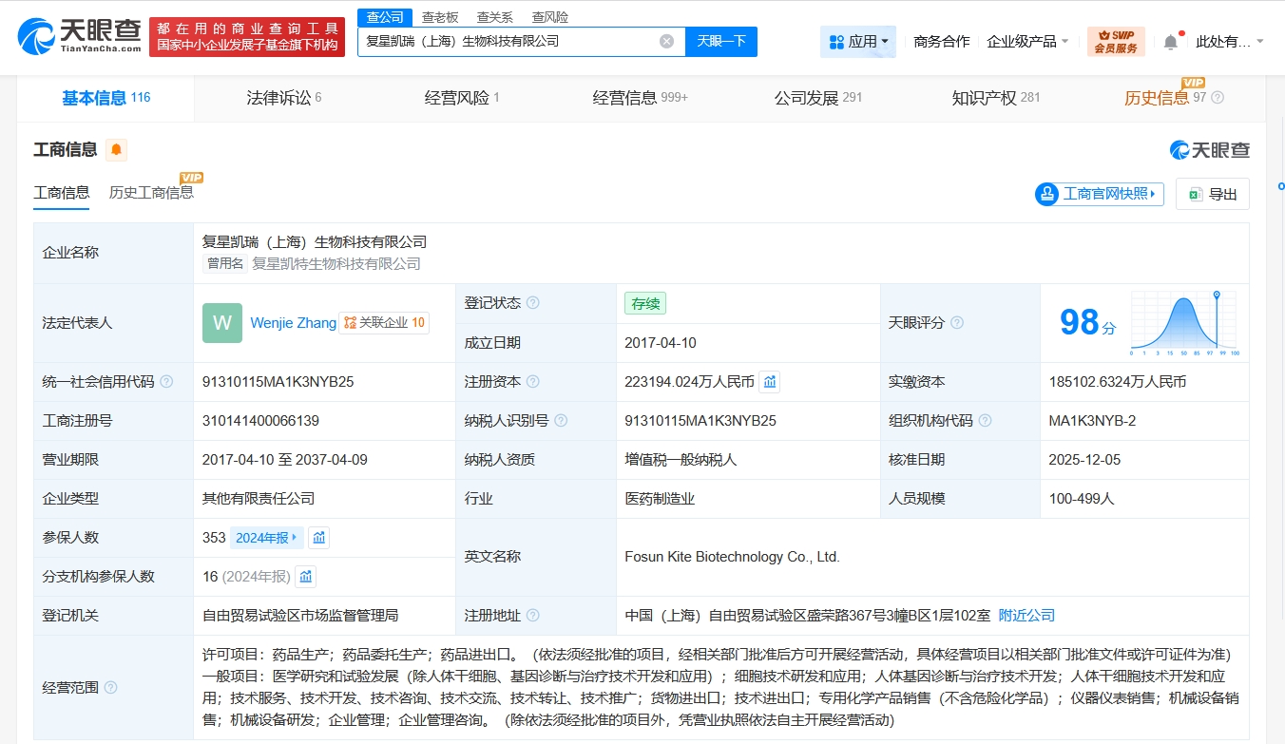Expand the 2024年报 report selector

coord(266,538)
